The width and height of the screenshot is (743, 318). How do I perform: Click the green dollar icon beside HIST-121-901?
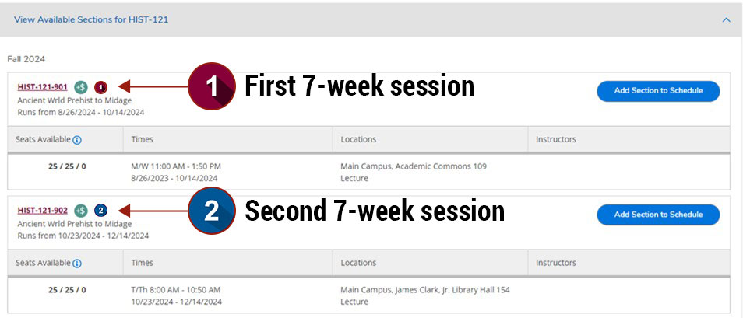tap(81, 87)
